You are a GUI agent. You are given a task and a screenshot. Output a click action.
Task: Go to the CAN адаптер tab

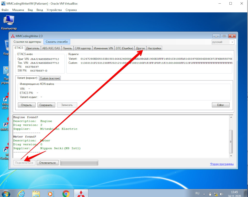[x=83, y=48]
